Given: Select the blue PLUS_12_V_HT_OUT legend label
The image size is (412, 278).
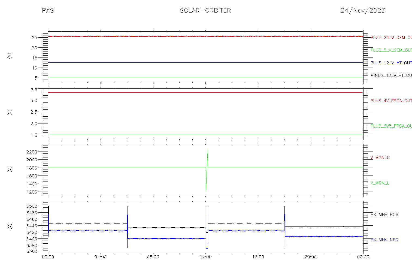Looking at the screenshot, I should click(391, 63).
